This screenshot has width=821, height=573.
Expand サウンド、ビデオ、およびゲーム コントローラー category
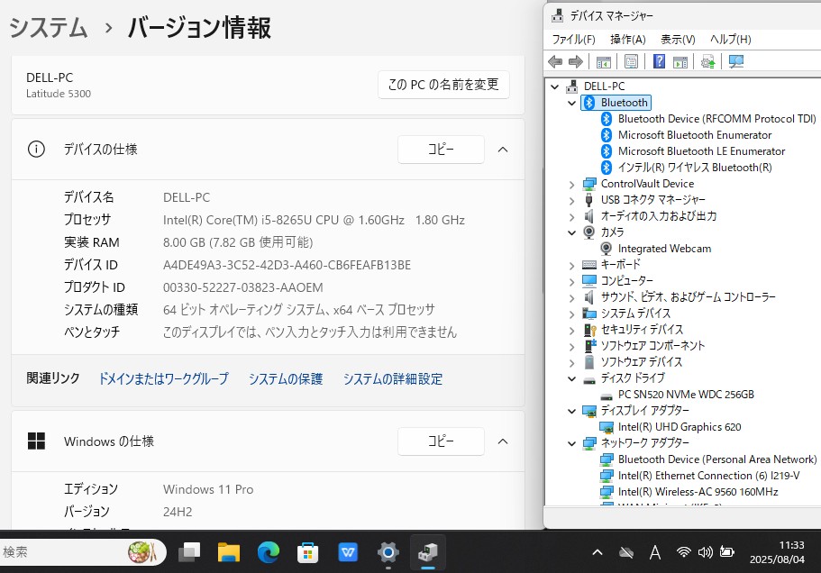[571, 297]
